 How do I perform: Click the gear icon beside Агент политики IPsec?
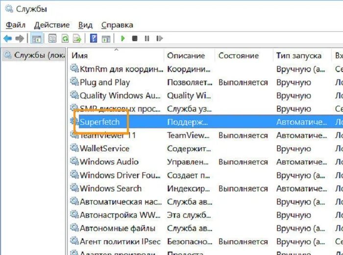pos(74,241)
